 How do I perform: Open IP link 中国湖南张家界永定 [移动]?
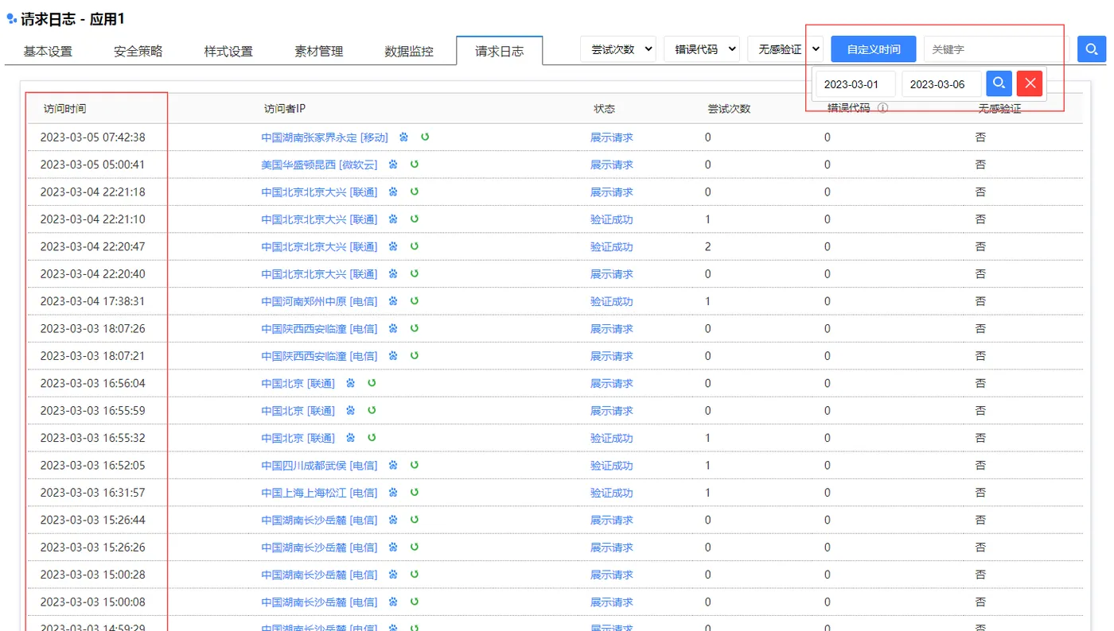325,137
